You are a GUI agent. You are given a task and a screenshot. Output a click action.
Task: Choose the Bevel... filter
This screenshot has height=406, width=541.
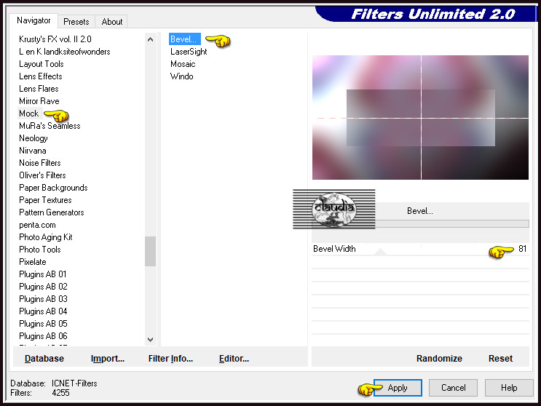[185, 39]
